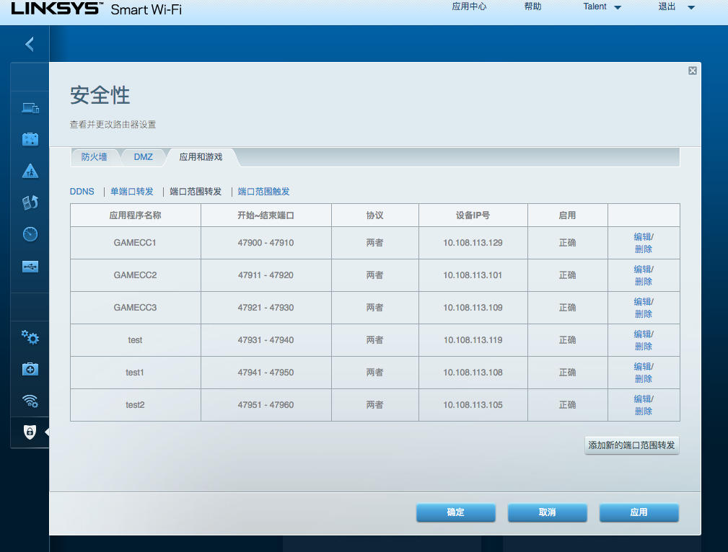Open the guest access icon in sidebar
This screenshot has width=728, height=552.
[30, 138]
